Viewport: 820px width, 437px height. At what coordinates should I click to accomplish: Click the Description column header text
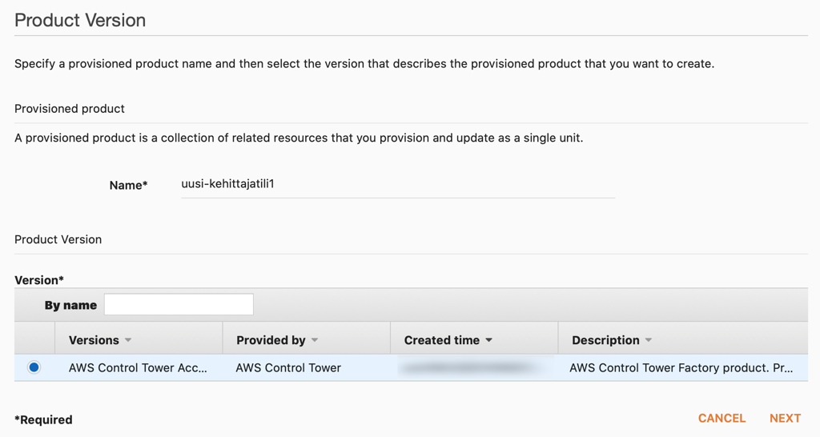click(x=605, y=340)
